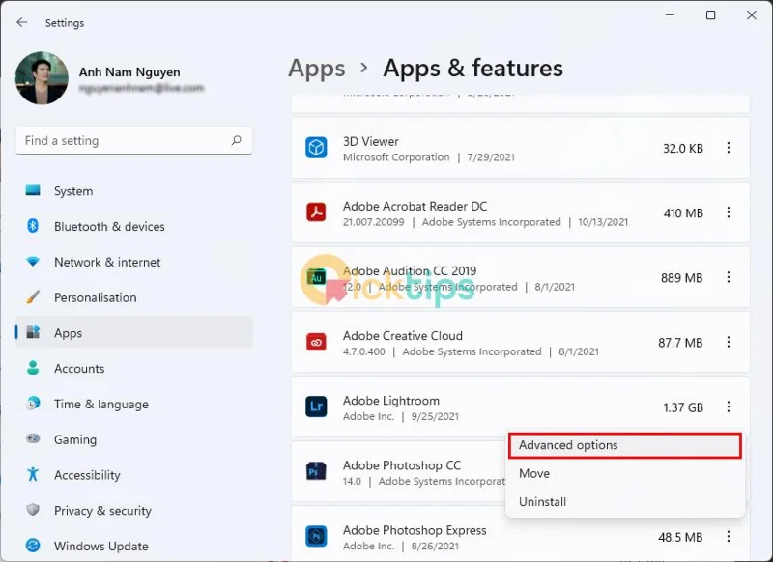Click the Gaming controller icon
The width and height of the screenshot is (773, 562).
coord(33,437)
